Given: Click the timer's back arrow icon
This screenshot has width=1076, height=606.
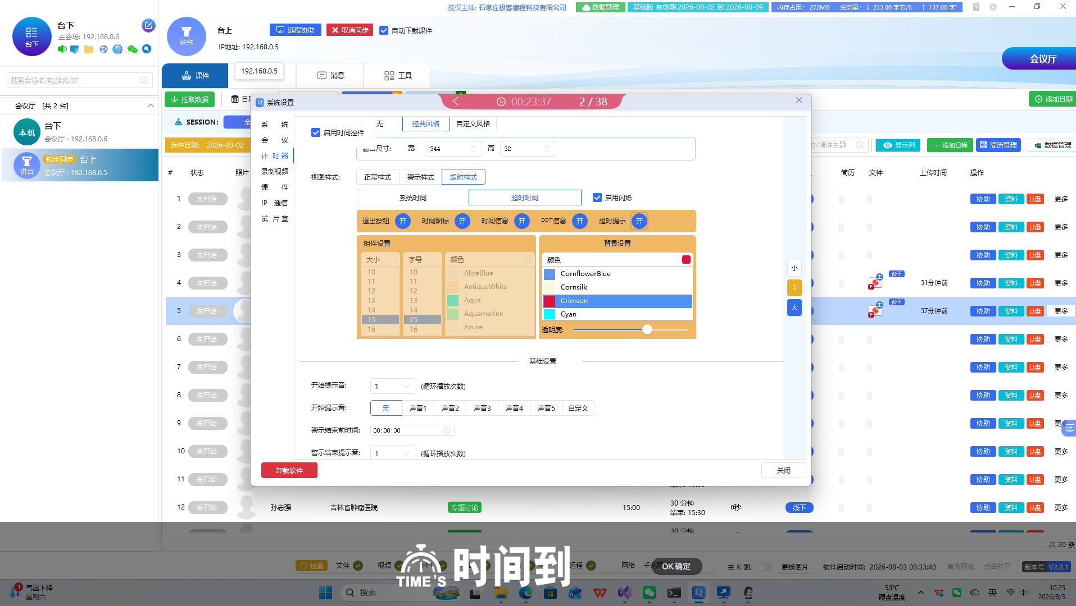Looking at the screenshot, I should (456, 102).
